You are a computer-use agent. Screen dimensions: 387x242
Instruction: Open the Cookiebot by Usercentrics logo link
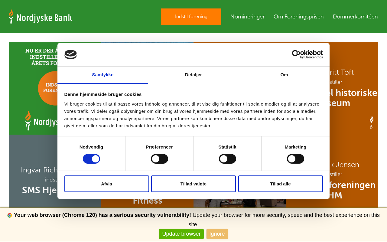tap(307, 54)
